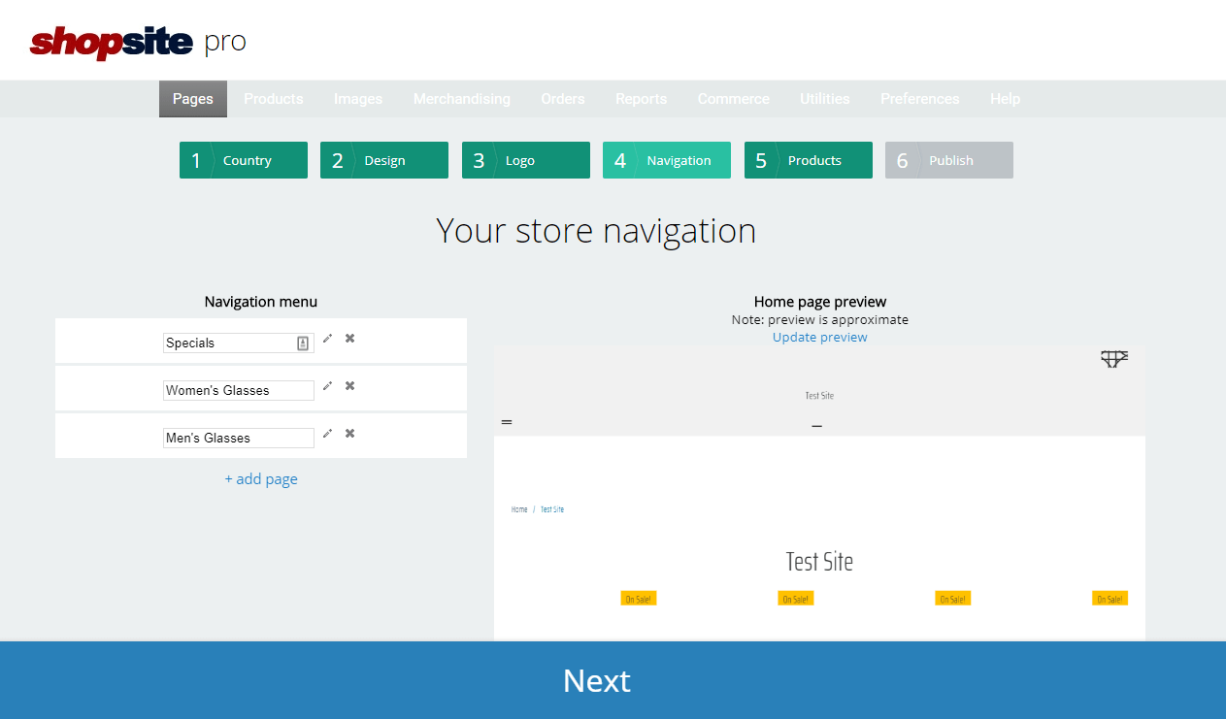Open the Preferences menu
1226x719 pixels.
coord(919,99)
